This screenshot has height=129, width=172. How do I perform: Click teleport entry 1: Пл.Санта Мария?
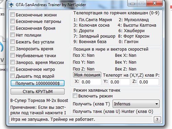93,20
